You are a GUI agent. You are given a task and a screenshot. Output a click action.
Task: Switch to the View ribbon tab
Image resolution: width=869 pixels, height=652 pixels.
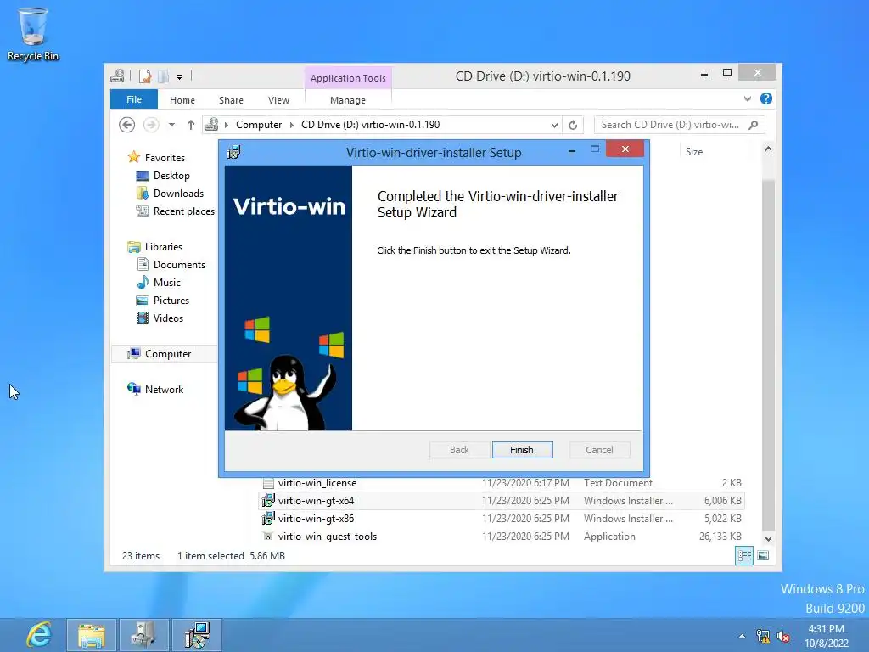tap(278, 100)
